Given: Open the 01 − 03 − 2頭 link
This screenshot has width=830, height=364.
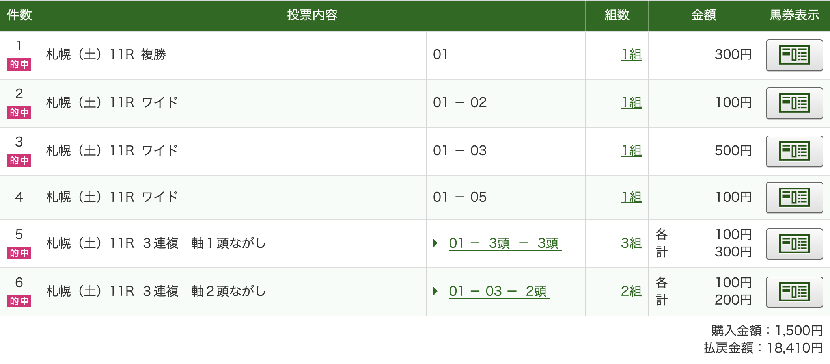Looking at the screenshot, I should point(499,291).
